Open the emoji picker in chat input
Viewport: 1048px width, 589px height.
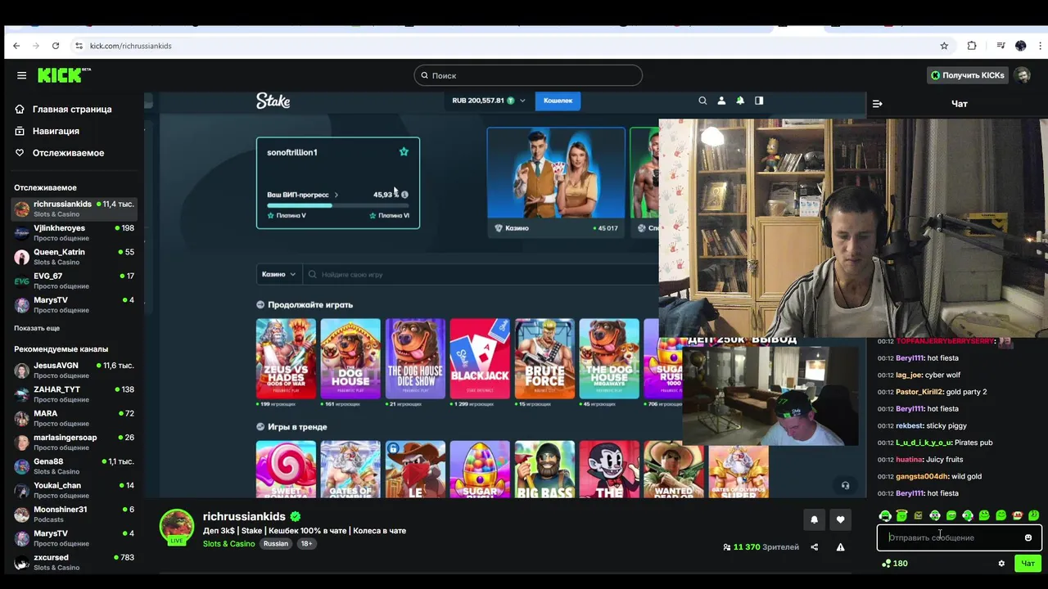pos(1028,537)
